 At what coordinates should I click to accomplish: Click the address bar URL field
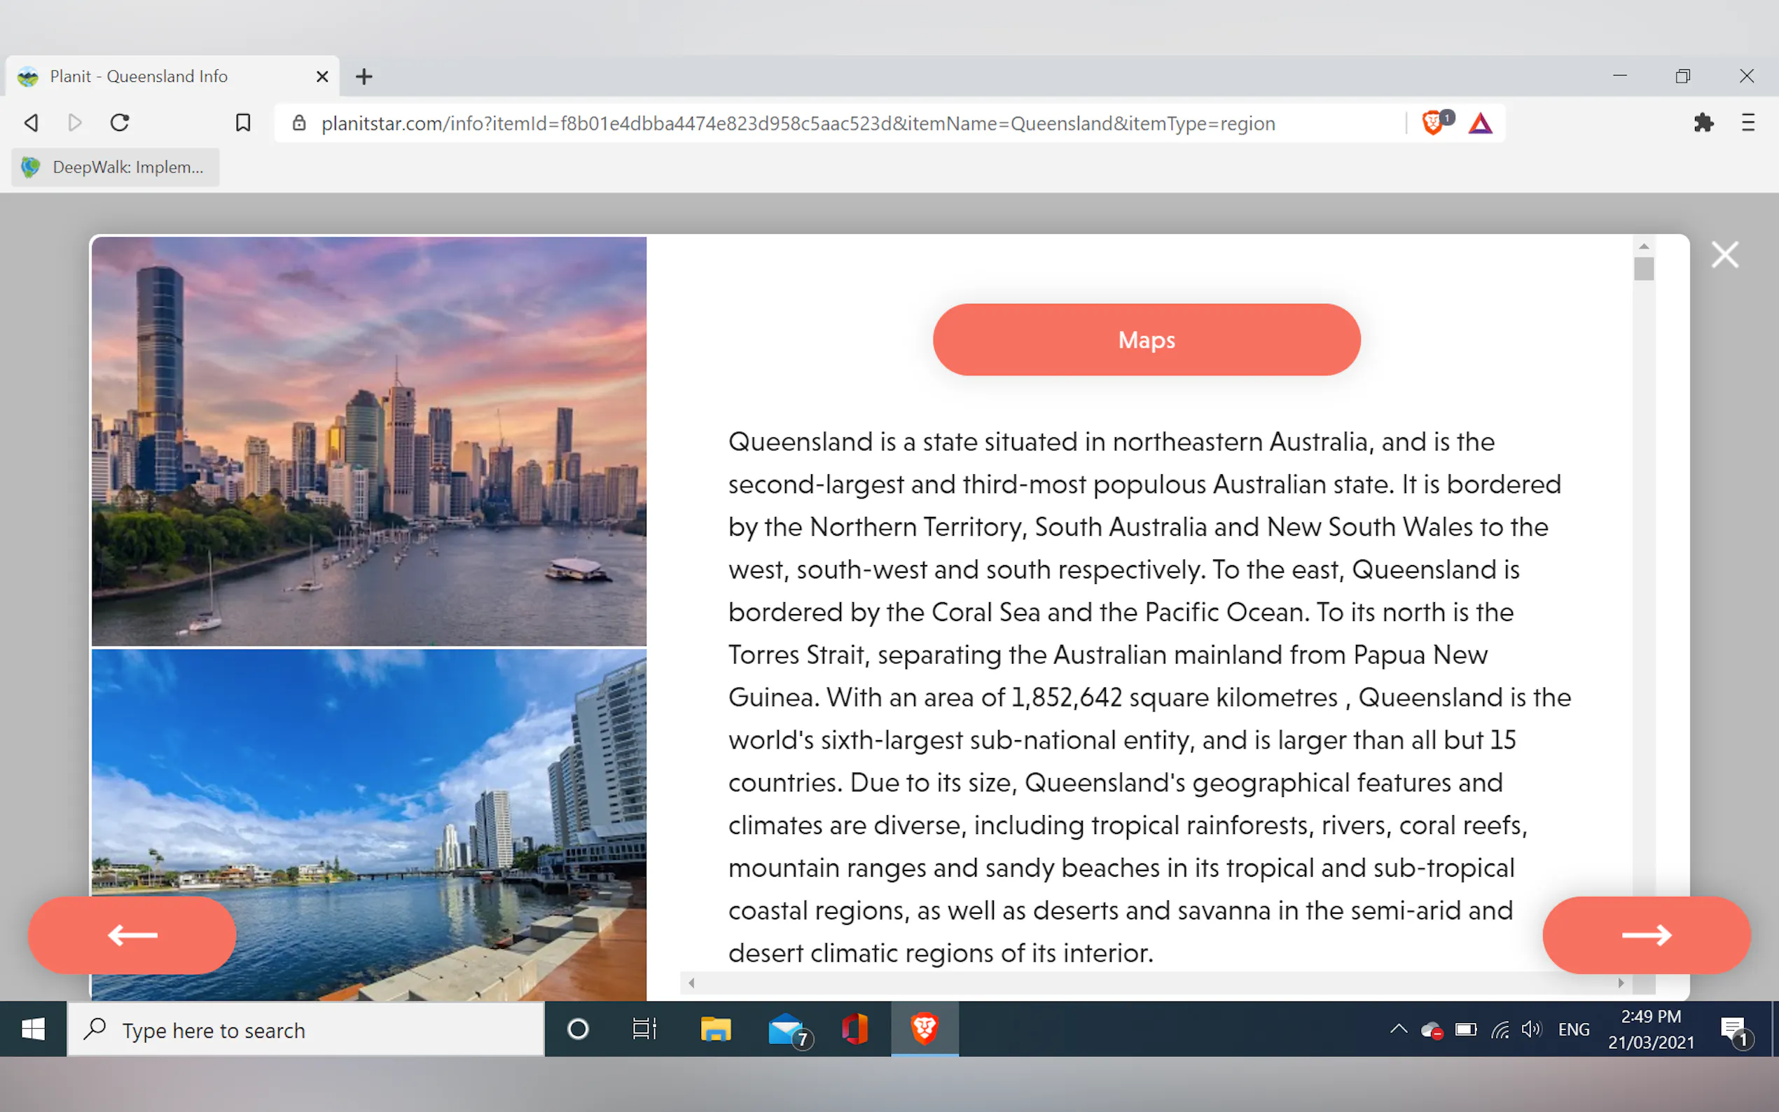tap(798, 123)
